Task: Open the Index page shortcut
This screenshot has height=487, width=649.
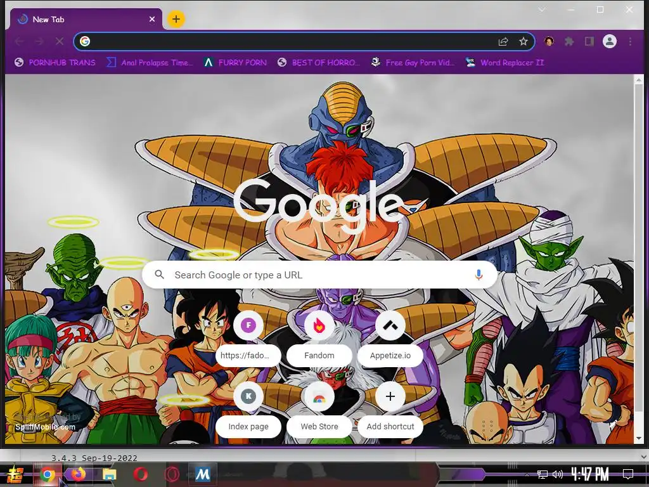Action: click(248, 409)
